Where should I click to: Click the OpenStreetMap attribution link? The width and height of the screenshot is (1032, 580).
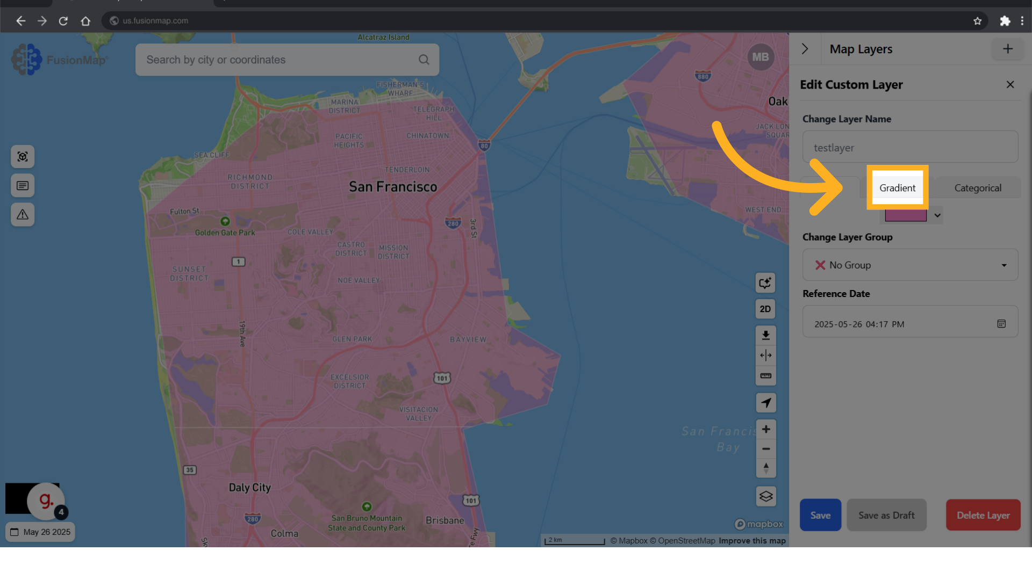[x=682, y=541]
